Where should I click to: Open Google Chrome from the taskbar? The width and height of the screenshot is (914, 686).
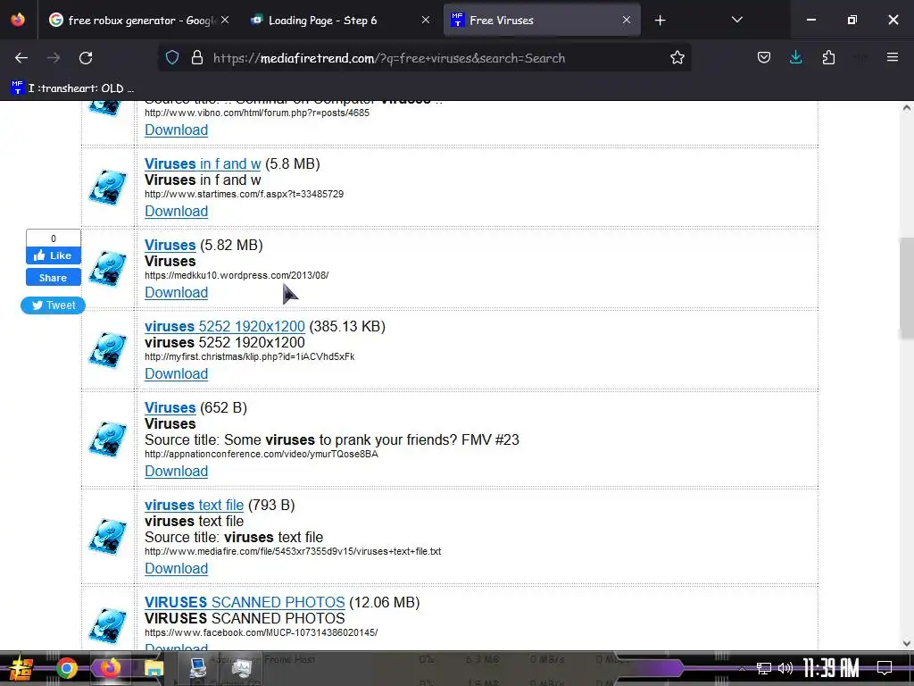(66, 668)
